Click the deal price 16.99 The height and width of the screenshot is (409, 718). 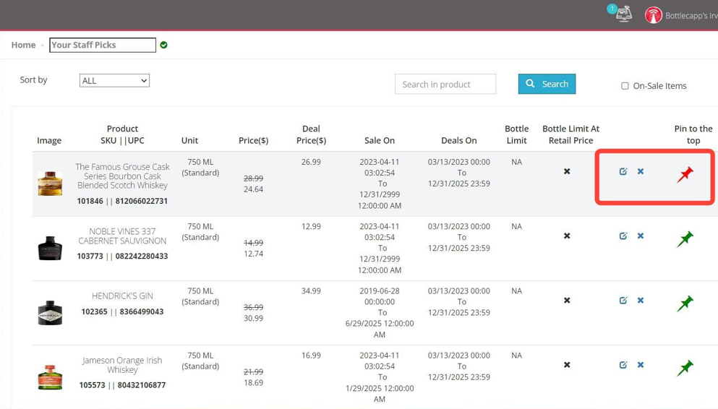tap(311, 356)
